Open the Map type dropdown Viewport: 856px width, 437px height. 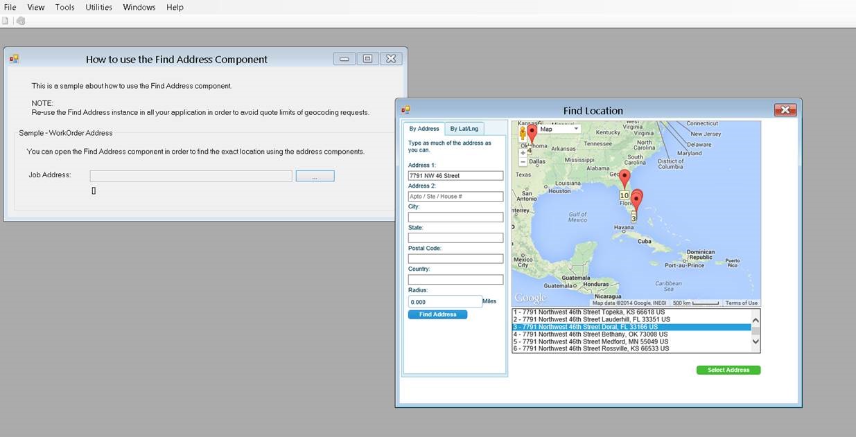tap(559, 129)
